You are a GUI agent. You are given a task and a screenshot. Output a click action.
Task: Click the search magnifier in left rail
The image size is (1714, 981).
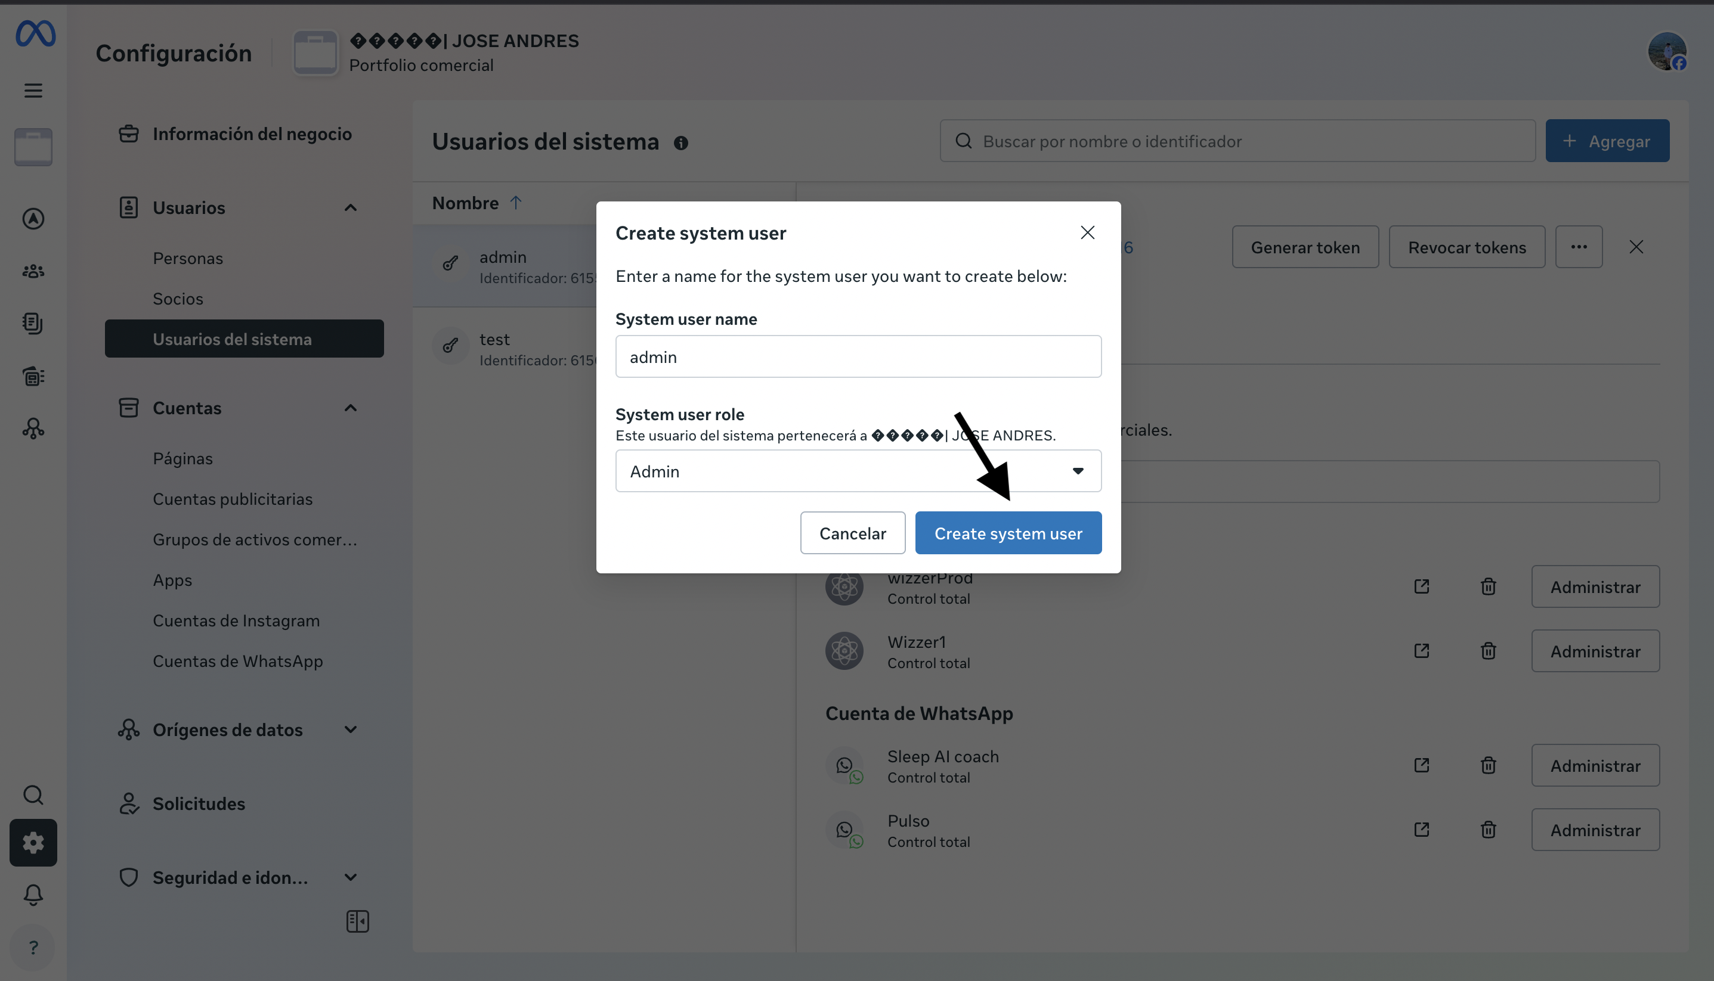[33, 795]
